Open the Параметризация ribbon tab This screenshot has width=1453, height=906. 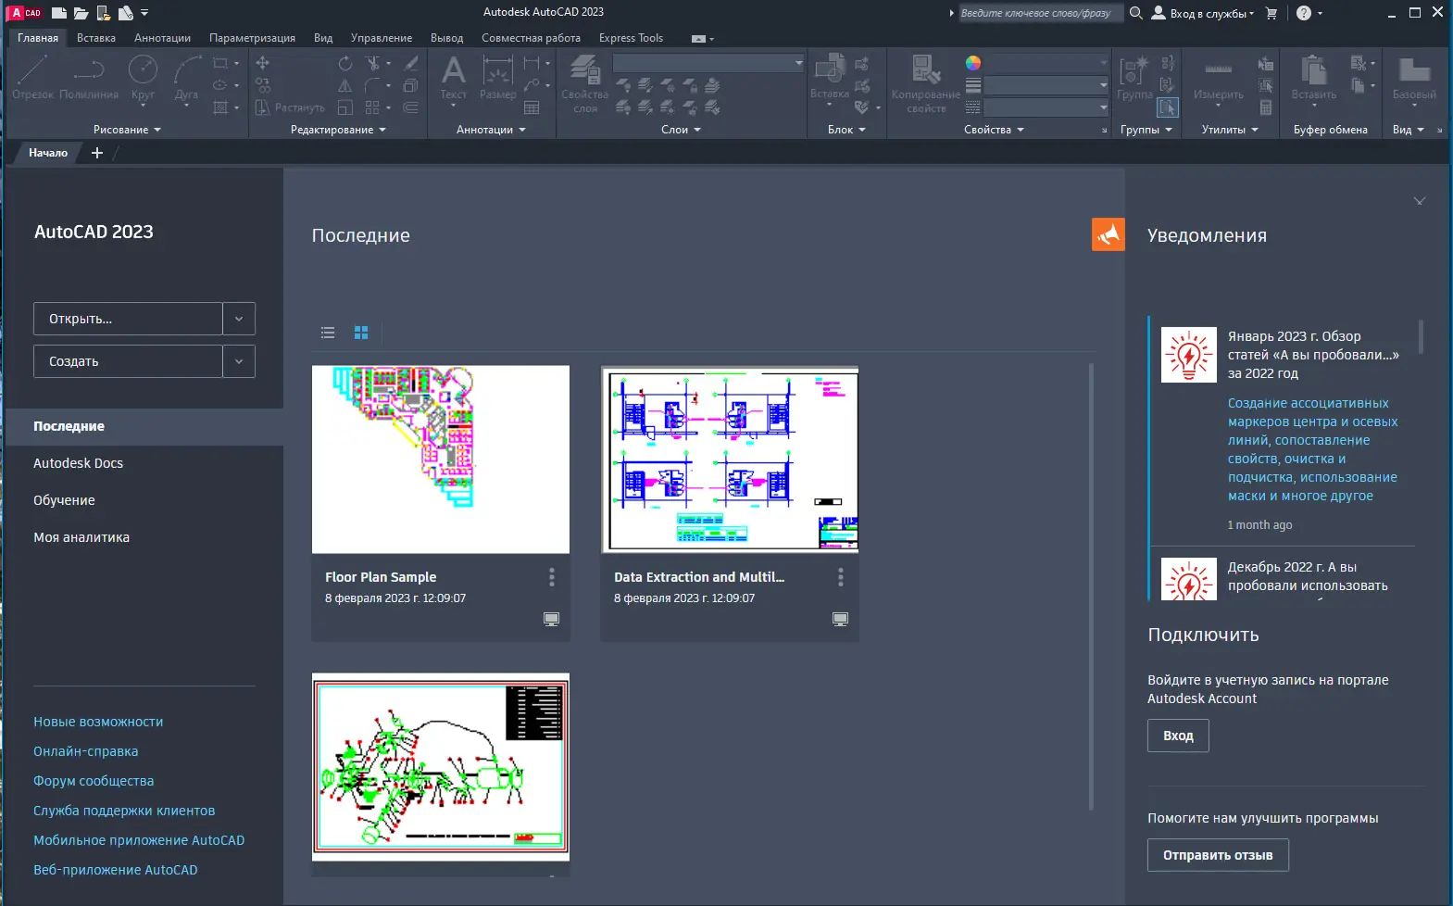pyautogui.click(x=252, y=38)
